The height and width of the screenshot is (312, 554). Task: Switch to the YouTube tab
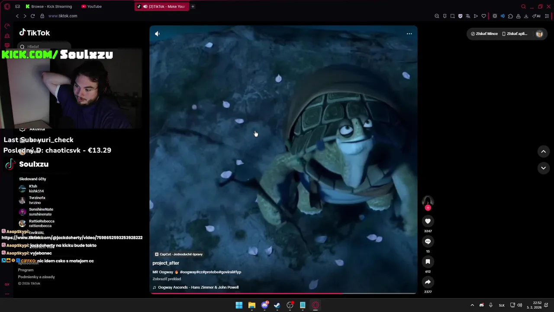pyautogui.click(x=92, y=6)
